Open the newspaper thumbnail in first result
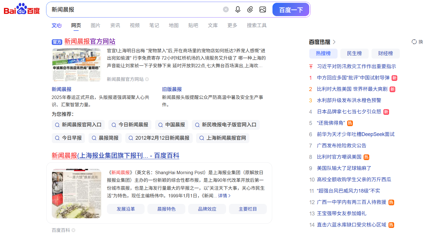The width and height of the screenshot is (423, 233). pos(76,65)
